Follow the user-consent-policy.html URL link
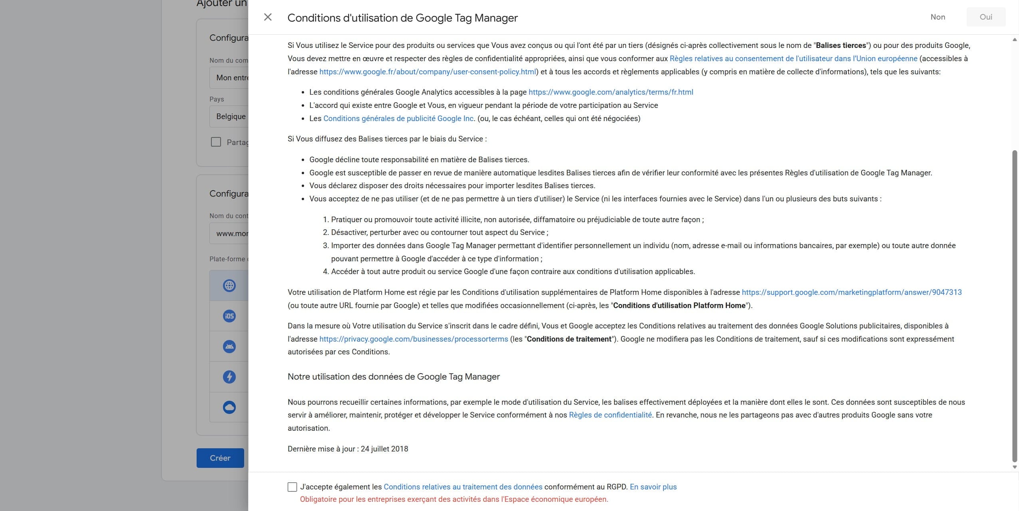1019x511 pixels. (x=428, y=72)
